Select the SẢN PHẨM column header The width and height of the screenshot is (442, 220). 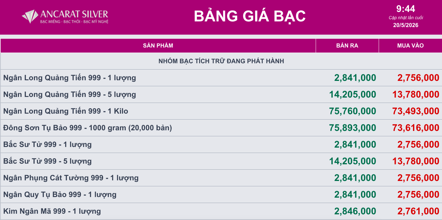point(158,46)
